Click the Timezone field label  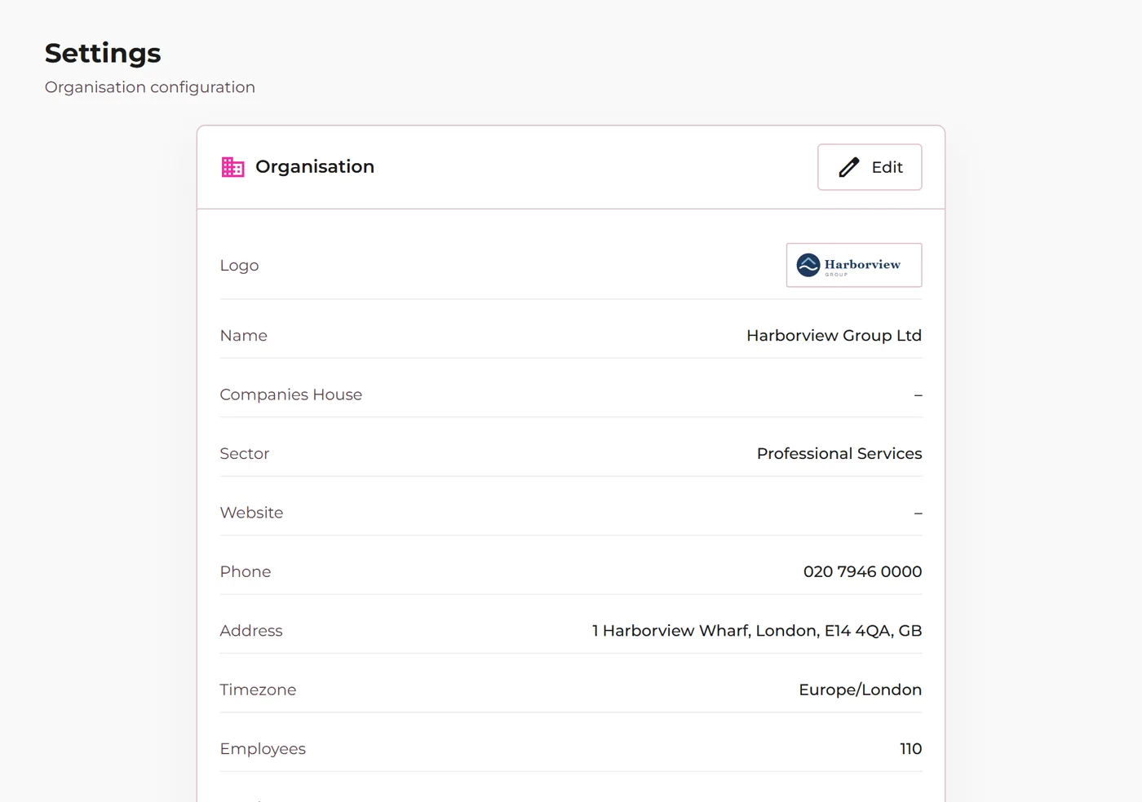click(x=258, y=690)
